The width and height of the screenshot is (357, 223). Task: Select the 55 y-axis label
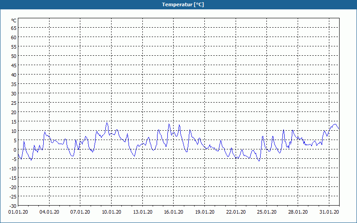pos(14,47)
